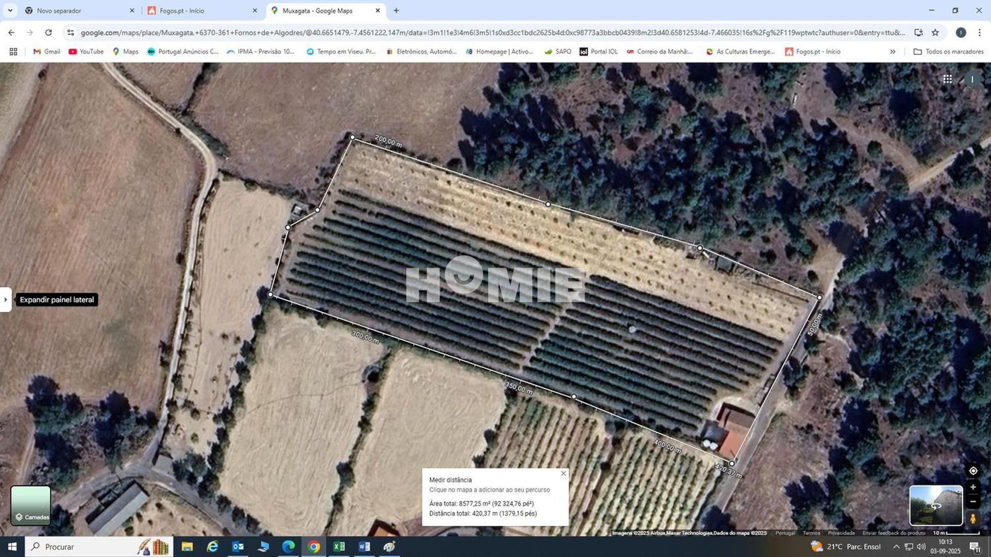Open Portugal Anúncios bookmark
The image size is (991, 557).
[183, 52]
